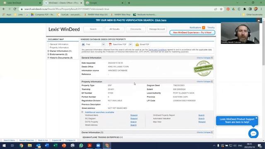Open the Documents menu tab
Image resolution: width=265 pixels, height=149 pixels.
click(x=136, y=29)
